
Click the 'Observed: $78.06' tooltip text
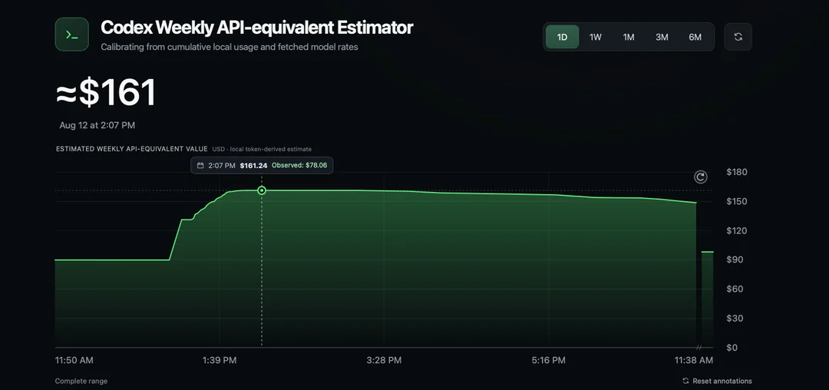pos(299,165)
